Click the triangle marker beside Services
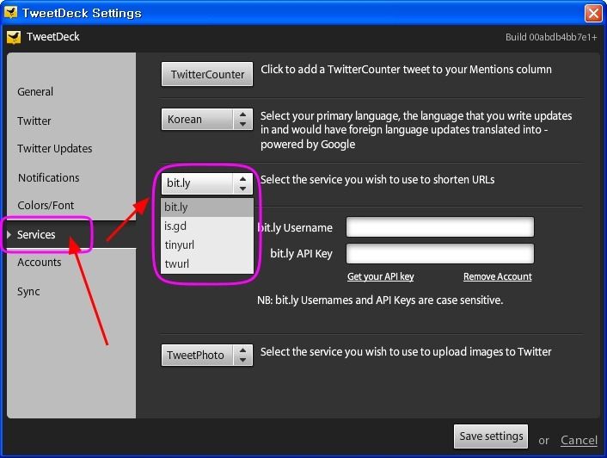 (x=9, y=234)
